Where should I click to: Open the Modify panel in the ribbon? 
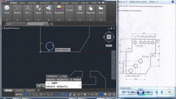click(x=17, y=13)
